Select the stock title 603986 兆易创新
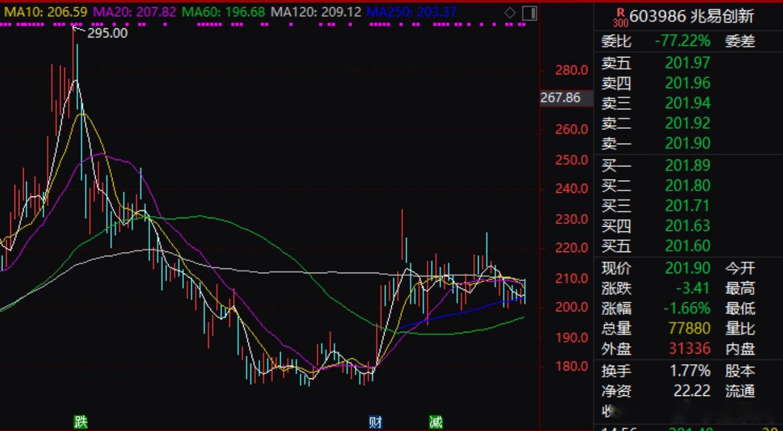This screenshot has width=783, height=431. click(x=691, y=17)
